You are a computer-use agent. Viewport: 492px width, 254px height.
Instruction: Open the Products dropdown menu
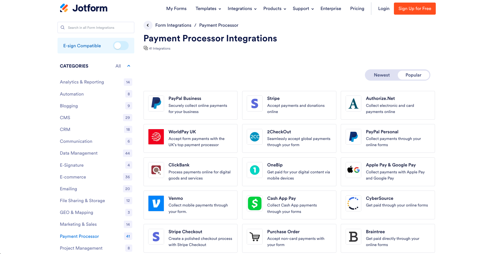275,8
